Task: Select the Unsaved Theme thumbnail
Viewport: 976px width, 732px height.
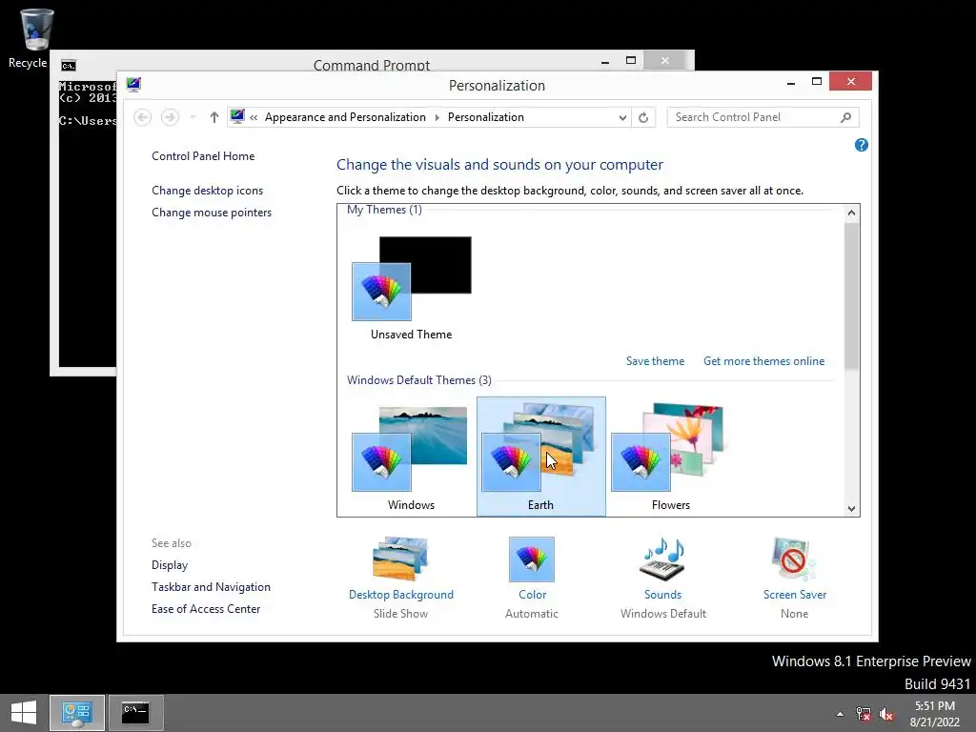Action: (x=412, y=288)
